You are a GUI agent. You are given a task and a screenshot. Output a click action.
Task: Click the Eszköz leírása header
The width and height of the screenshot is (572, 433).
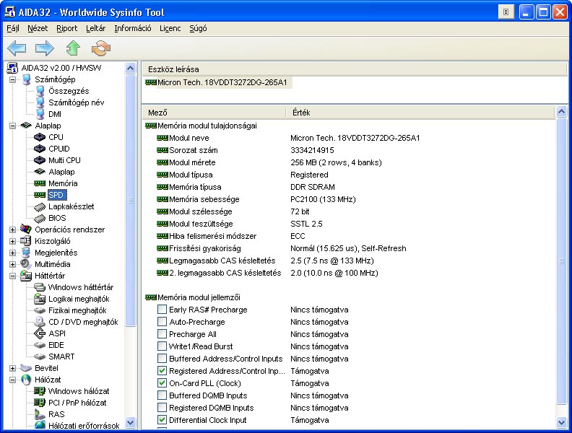pos(354,69)
